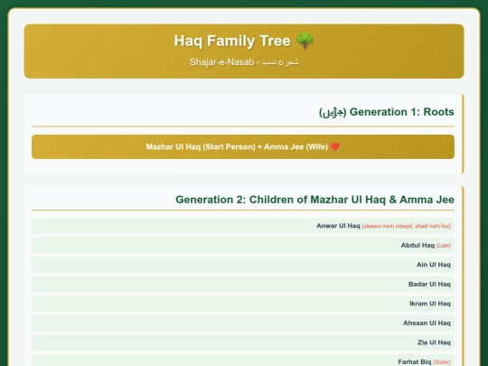Select the Ain Ul Haq row
This screenshot has height=366, width=488.
(x=243, y=265)
